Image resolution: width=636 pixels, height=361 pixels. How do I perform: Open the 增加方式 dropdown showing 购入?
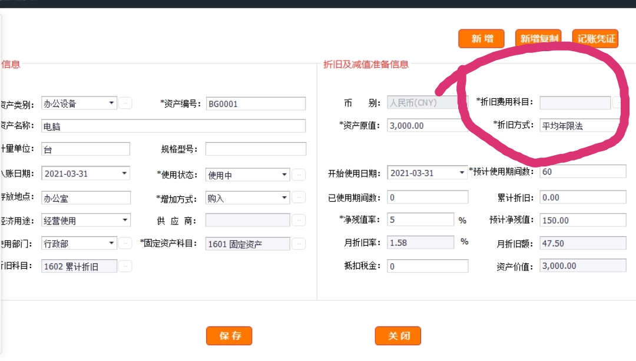284,198
